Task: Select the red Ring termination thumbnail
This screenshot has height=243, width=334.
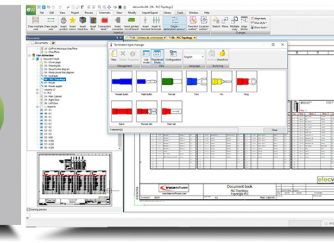Action: (x=246, y=81)
